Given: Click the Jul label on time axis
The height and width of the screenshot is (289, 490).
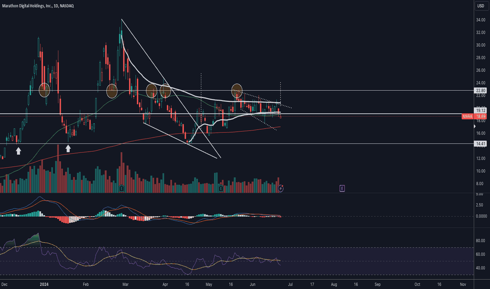Looking at the screenshot, I should point(290,284).
